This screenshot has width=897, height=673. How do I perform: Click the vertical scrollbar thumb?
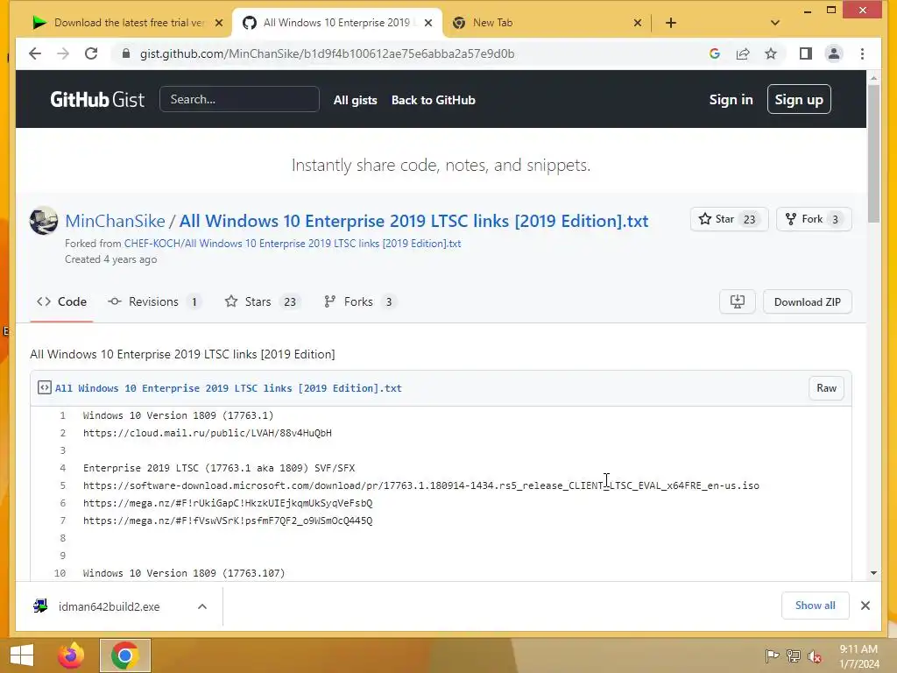click(873, 153)
